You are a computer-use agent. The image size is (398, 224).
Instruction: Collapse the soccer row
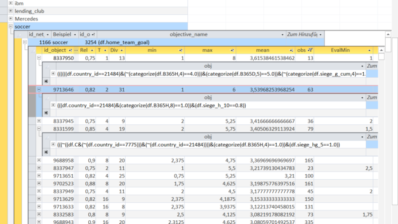11,26
